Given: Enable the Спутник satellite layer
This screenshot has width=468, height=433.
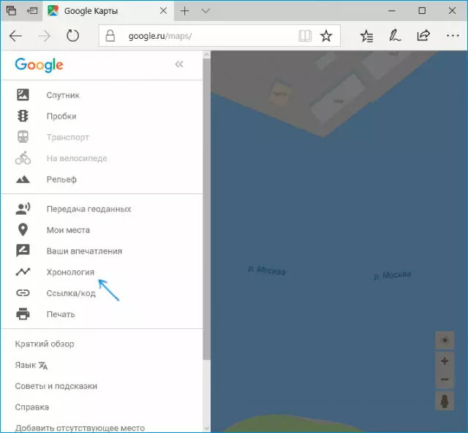Looking at the screenshot, I should coord(61,95).
